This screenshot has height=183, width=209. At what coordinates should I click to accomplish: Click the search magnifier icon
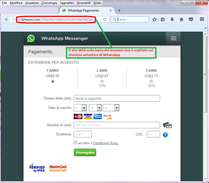(x=114, y=19)
